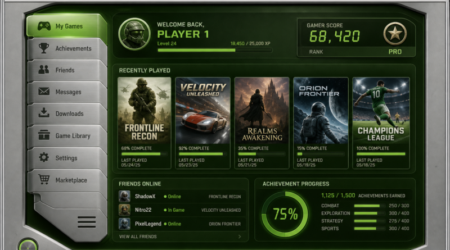
Task: Click the shopping cart icon beside Marketplace
Action: pyautogui.click(x=44, y=179)
